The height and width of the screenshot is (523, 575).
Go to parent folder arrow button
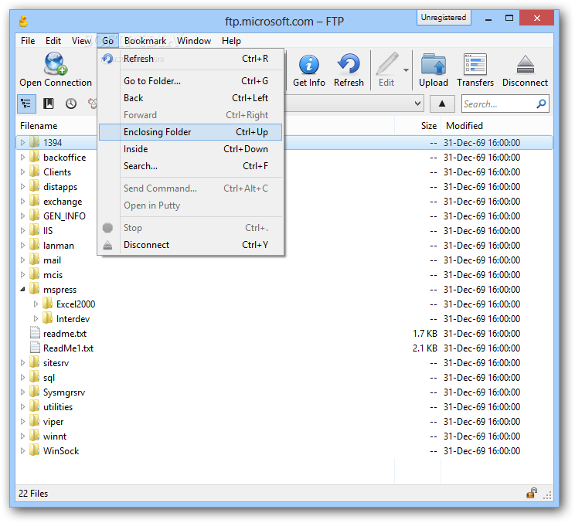pyautogui.click(x=442, y=104)
